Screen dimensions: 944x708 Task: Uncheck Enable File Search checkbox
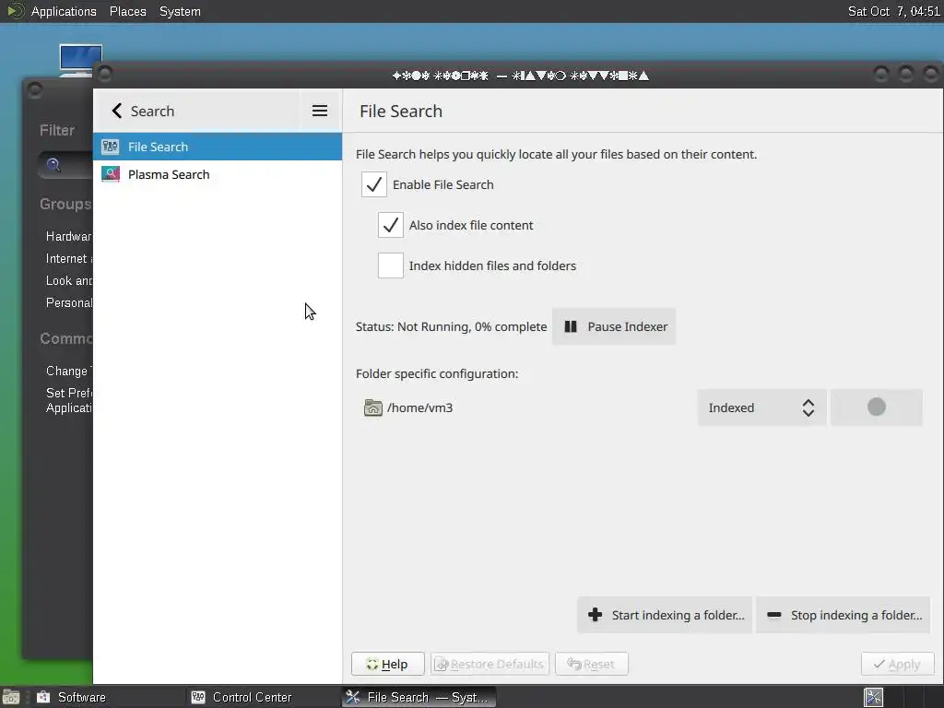[x=374, y=184]
